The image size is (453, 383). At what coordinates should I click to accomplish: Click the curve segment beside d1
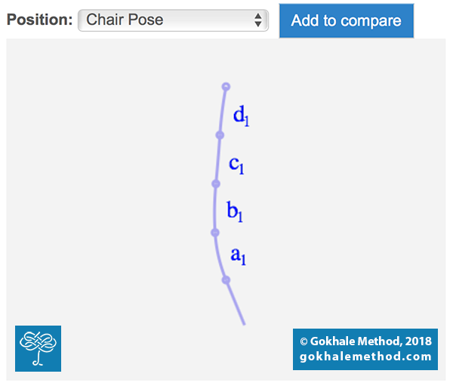click(x=222, y=111)
